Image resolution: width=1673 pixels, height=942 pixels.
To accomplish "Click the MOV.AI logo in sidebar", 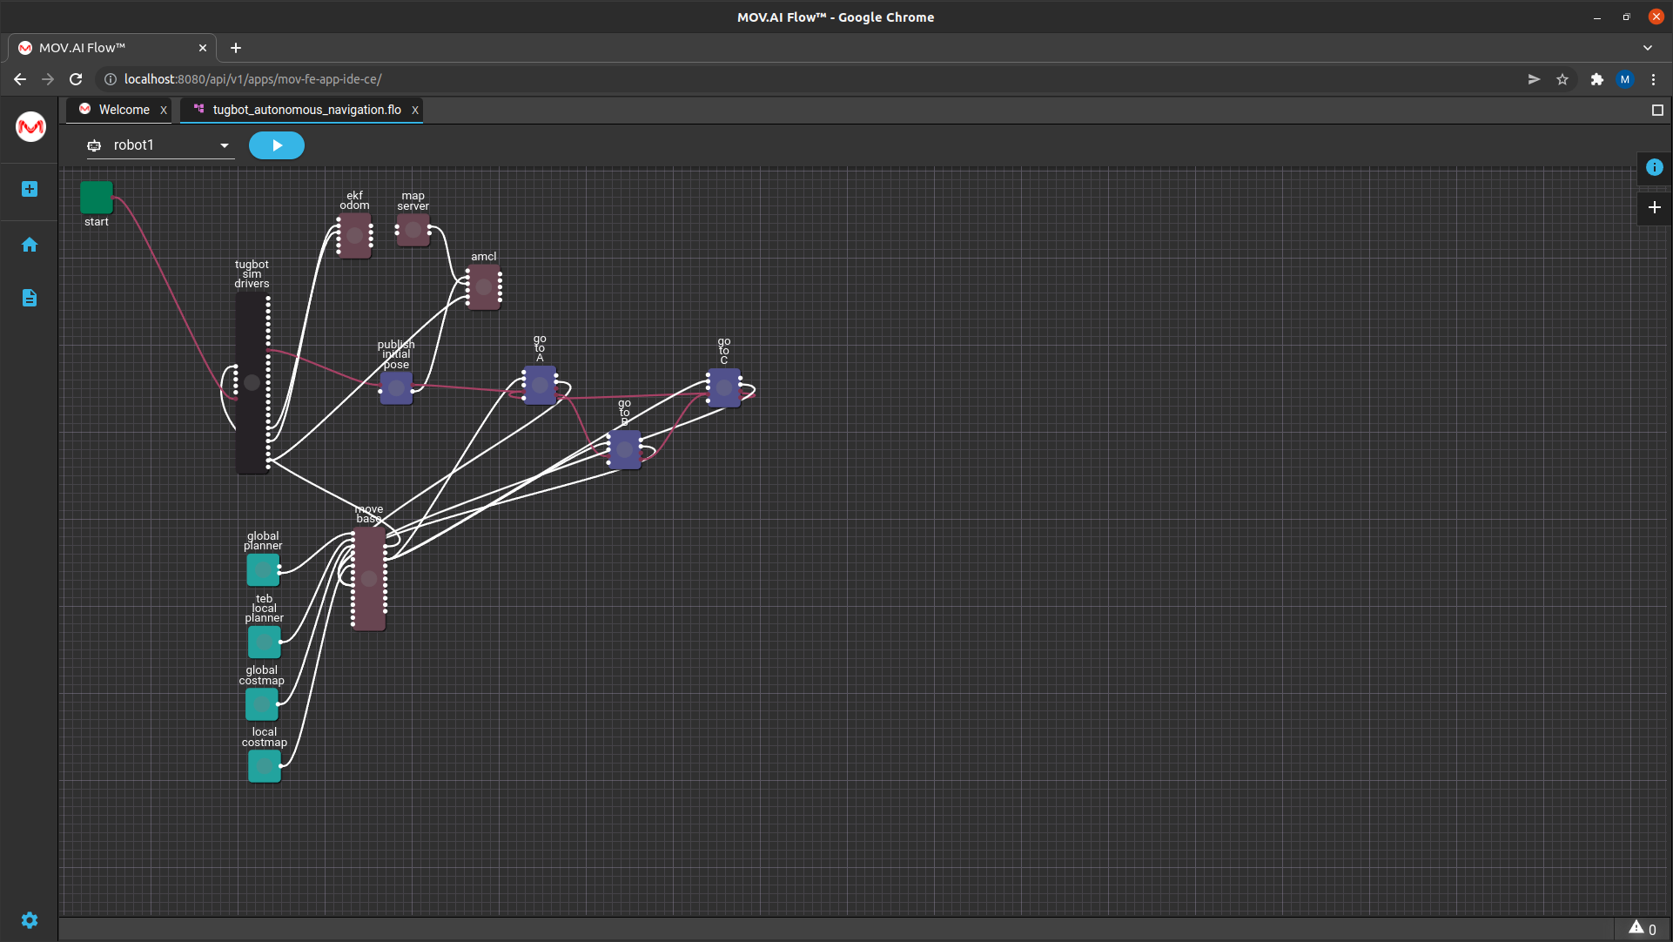I will 30,127.
